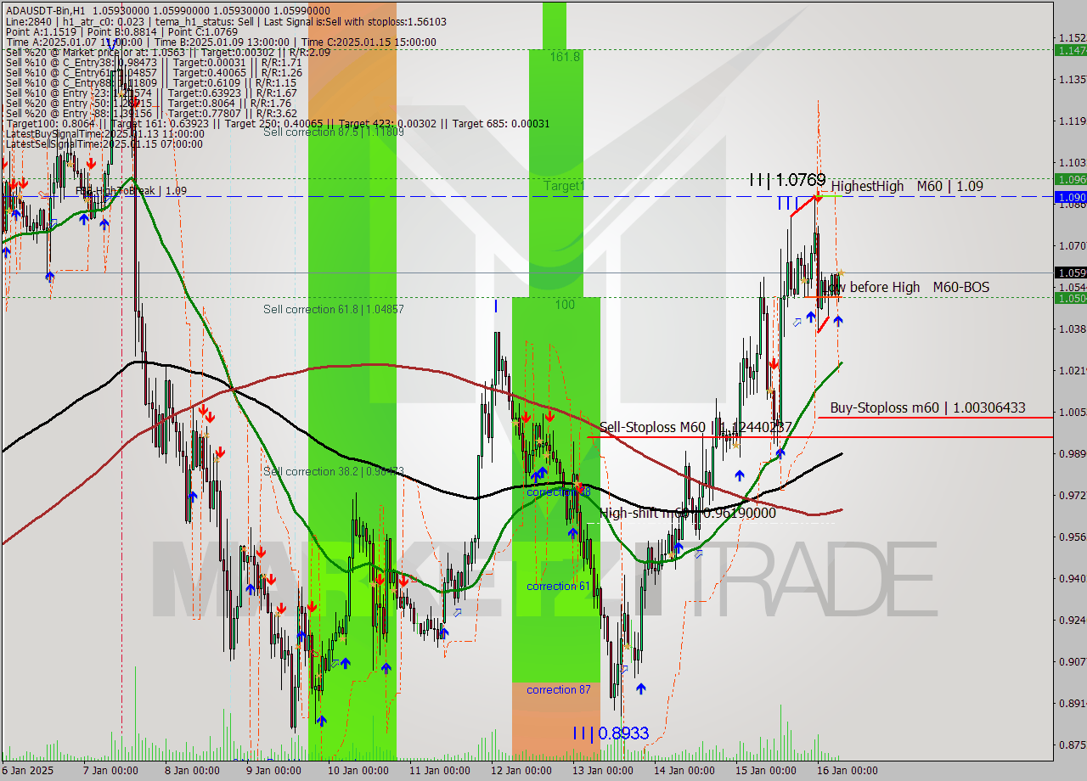1087x781 pixels.
Task: Click the 'correction 61' label
Action: click(558, 586)
